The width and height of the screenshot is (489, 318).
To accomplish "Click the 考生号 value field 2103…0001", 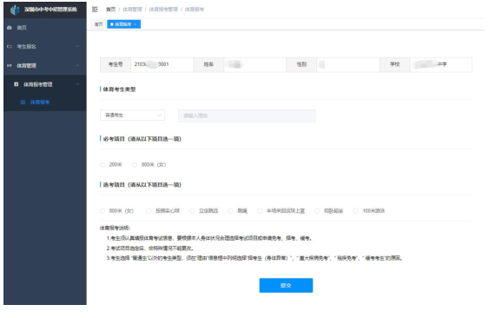I will [x=162, y=64].
